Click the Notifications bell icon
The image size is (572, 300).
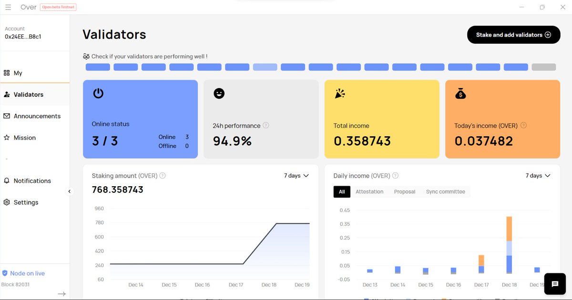click(7, 181)
